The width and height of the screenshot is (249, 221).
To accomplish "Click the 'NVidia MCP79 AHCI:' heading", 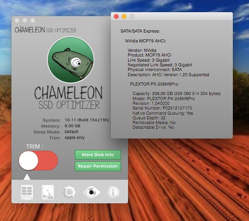I will [x=146, y=41].
